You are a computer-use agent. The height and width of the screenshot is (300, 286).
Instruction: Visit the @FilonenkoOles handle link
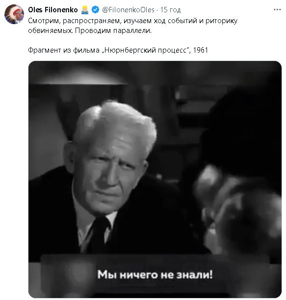128,10
